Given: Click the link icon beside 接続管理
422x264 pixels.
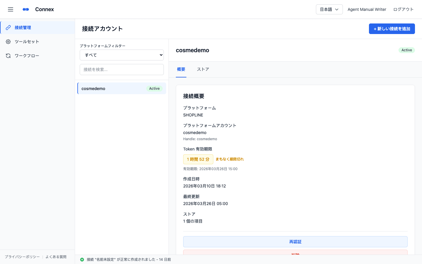Looking at the screenshot, I should point(8,28).
